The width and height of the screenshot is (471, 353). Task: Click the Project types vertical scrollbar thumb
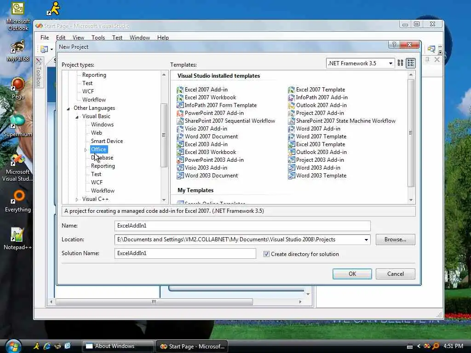point(164,135)
